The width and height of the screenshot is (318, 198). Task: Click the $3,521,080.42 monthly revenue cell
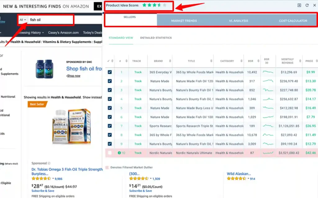click(x=289, y=153)
